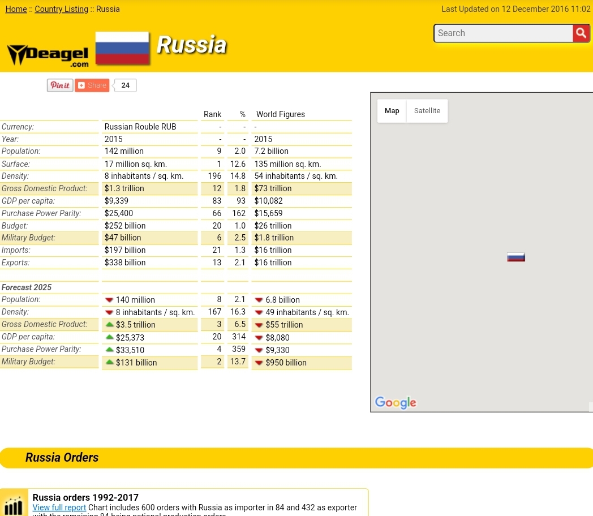Click the Currency row label
This screenshot has height=516, width=593.
tap(18, 127)
